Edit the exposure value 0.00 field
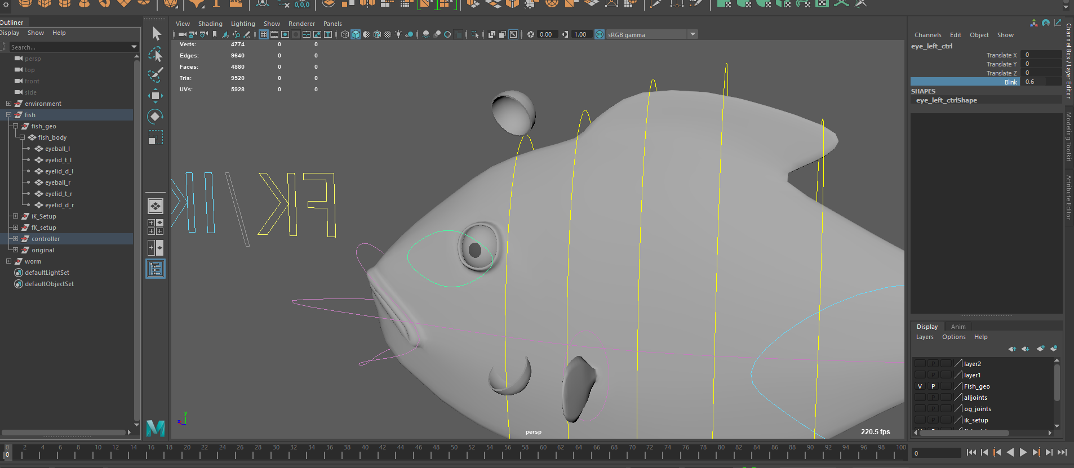The width and height of the screenshot is (1074, 468). pos(547,34)
